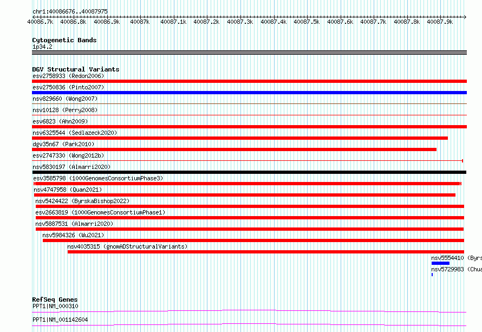Click the 40087.8k ruler tick label
This screenshot has width=482, height=332.
407,22
